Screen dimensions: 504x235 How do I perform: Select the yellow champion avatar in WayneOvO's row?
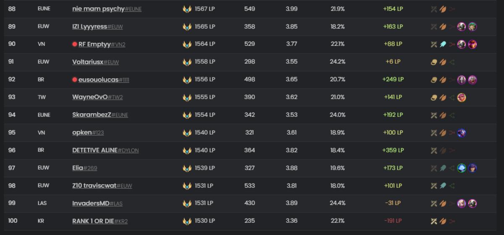click(461, 97)
